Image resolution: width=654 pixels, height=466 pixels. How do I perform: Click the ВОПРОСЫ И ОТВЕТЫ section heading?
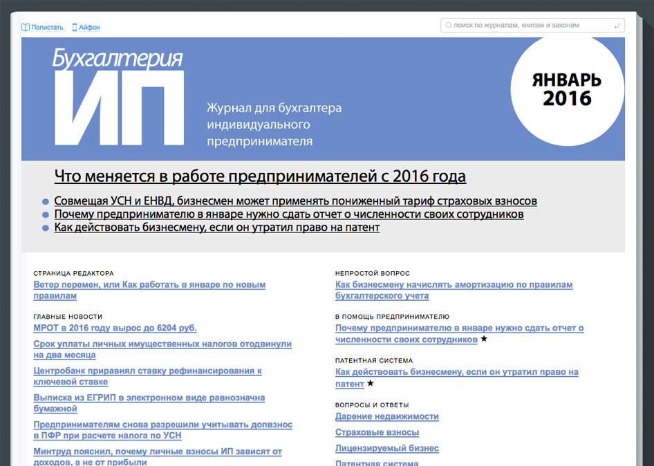coord(372,404)
